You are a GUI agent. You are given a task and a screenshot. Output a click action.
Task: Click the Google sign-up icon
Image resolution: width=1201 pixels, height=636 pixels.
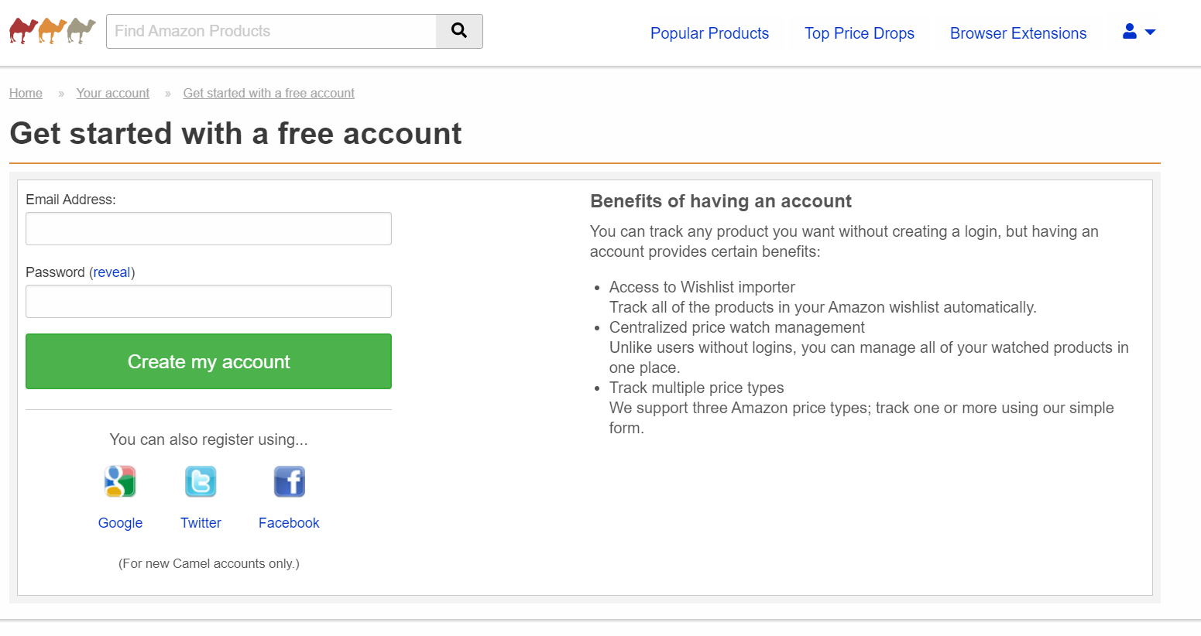(120, 481)
